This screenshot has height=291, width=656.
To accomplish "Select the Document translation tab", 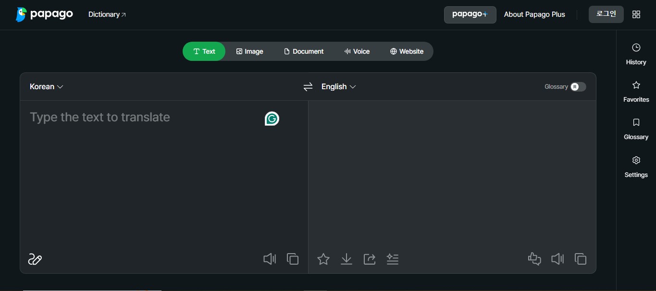I will (x=304, y=51).
